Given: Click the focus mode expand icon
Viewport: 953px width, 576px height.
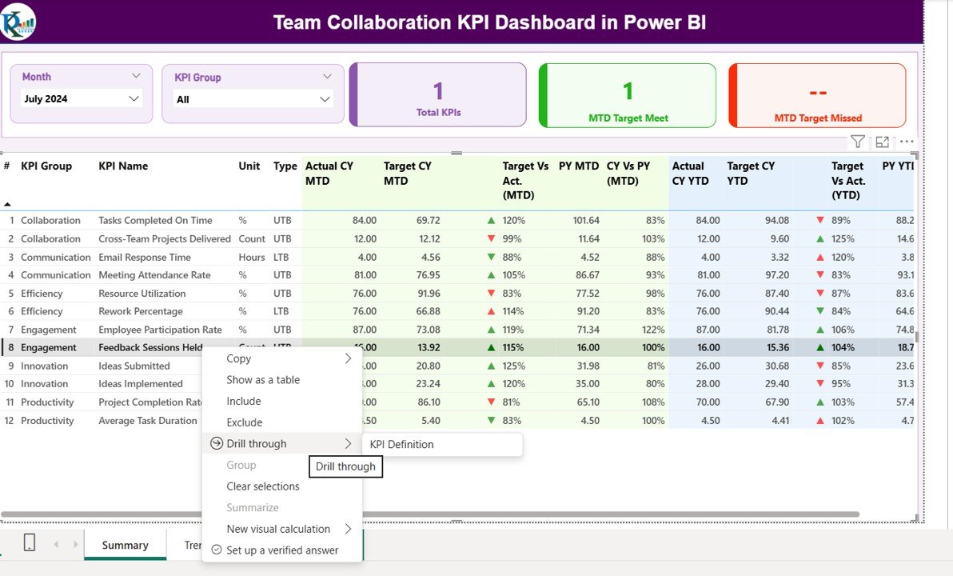Looking at the screenshot, I should pyautogui.click(x=882, y=142).
